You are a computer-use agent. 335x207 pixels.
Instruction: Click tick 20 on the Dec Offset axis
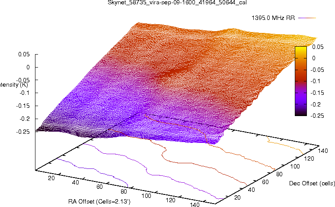pyautogui.click(x=237, y=197)
